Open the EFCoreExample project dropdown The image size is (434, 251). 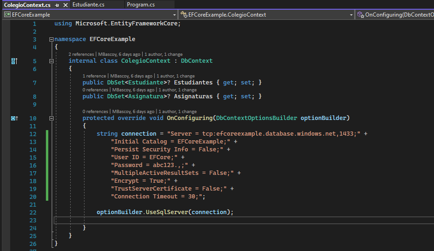(x=174, y=15)
